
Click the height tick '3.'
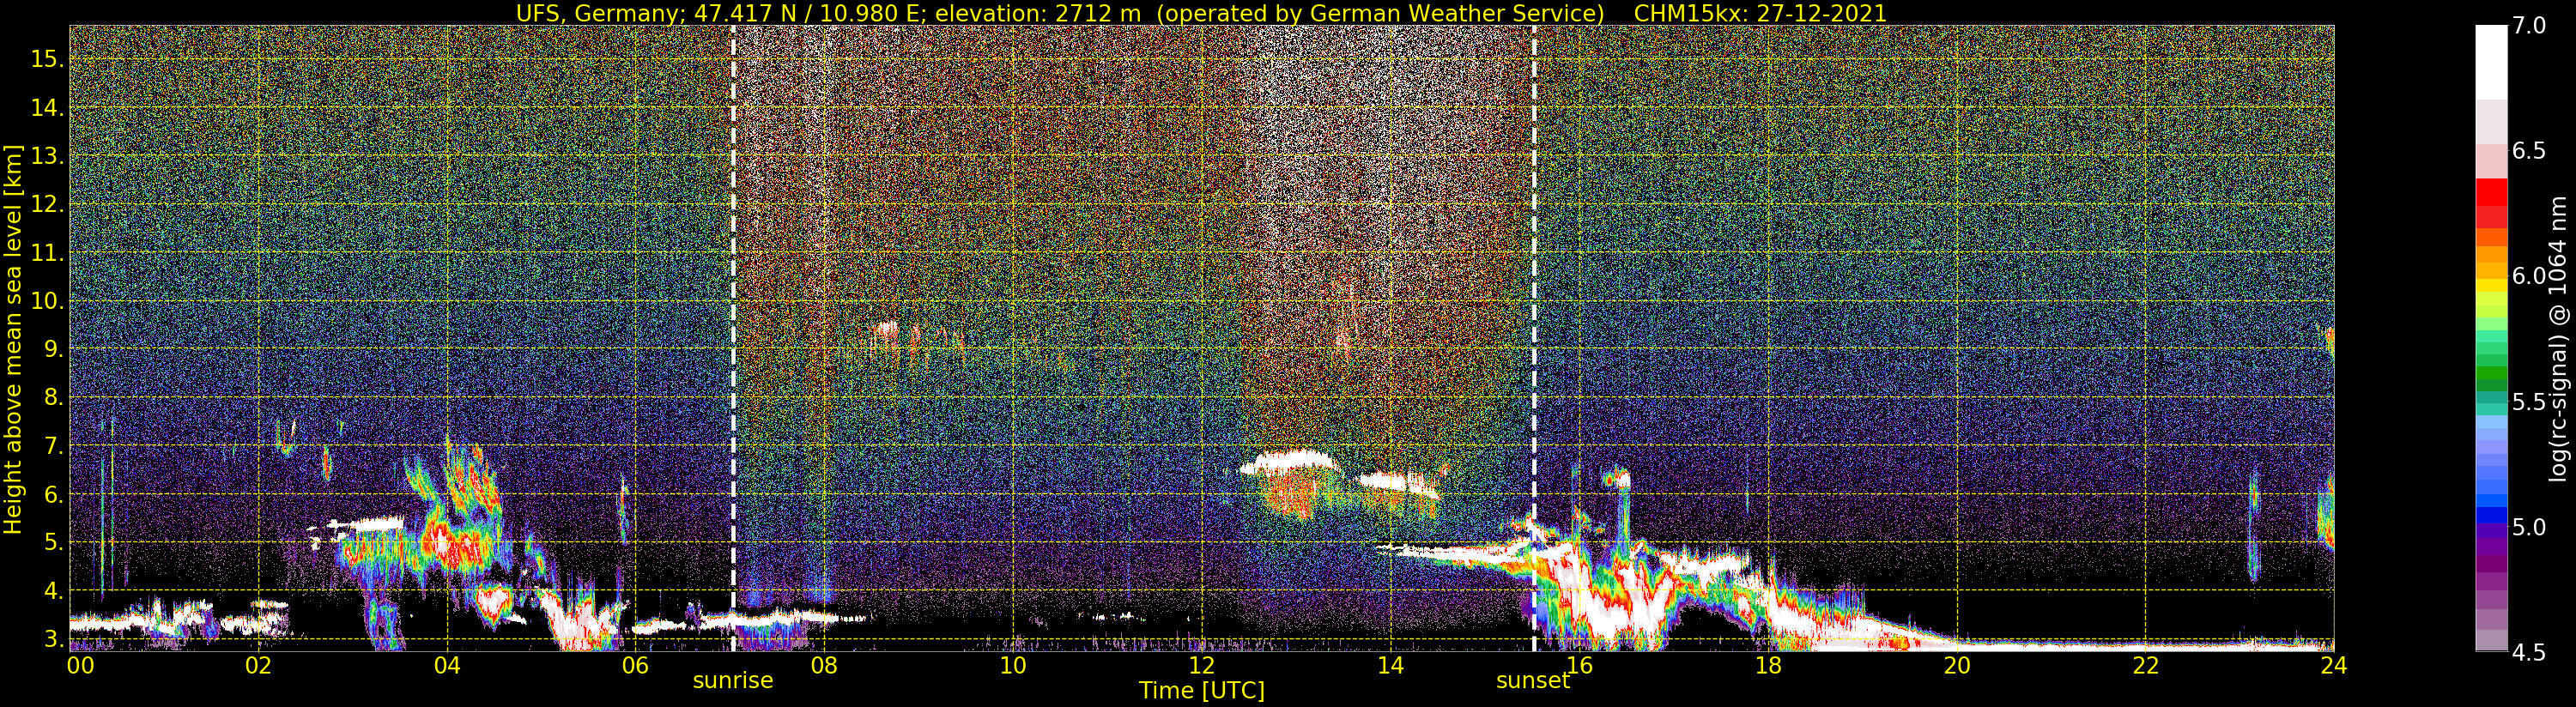pos(53,639)
